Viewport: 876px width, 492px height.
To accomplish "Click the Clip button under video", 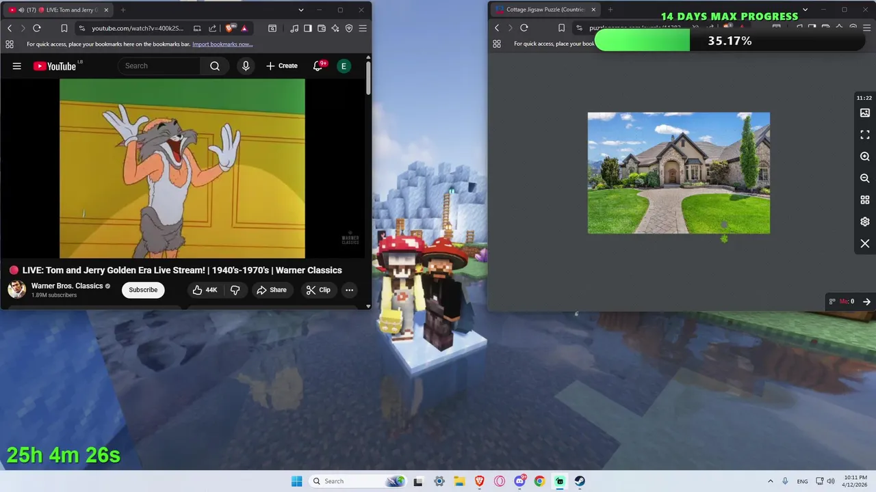I will coord(318,290).
